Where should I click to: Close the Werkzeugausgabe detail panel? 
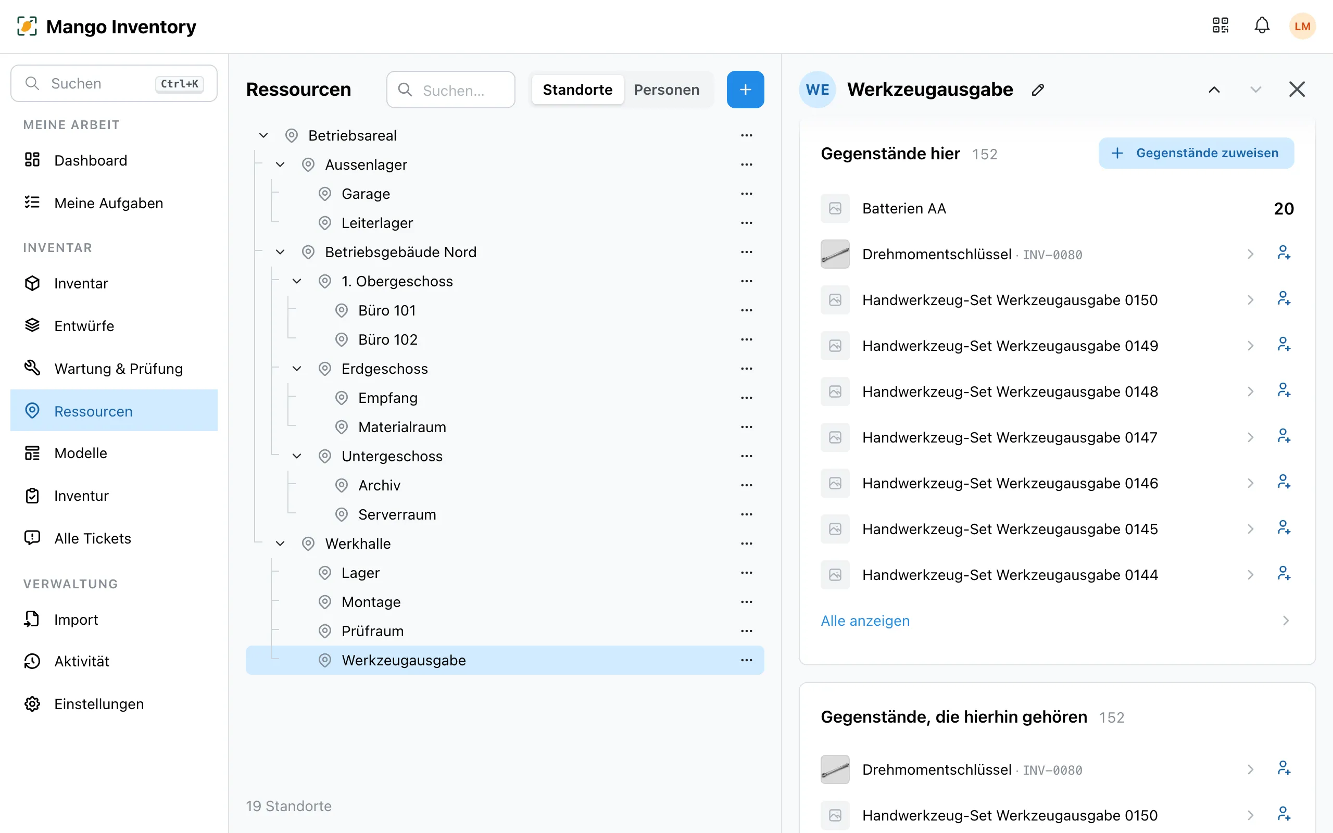point(1297,89)
